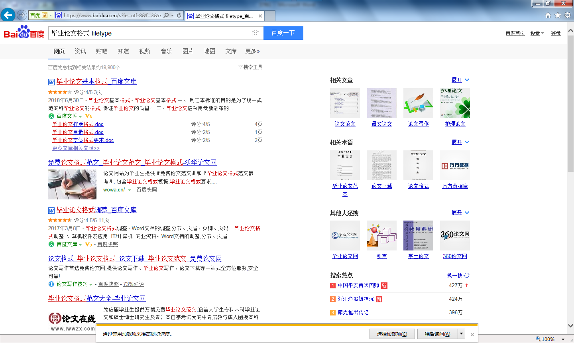Click the 论文下载 link under 相关术语
The image size is (574, 343).
(381, 186)
